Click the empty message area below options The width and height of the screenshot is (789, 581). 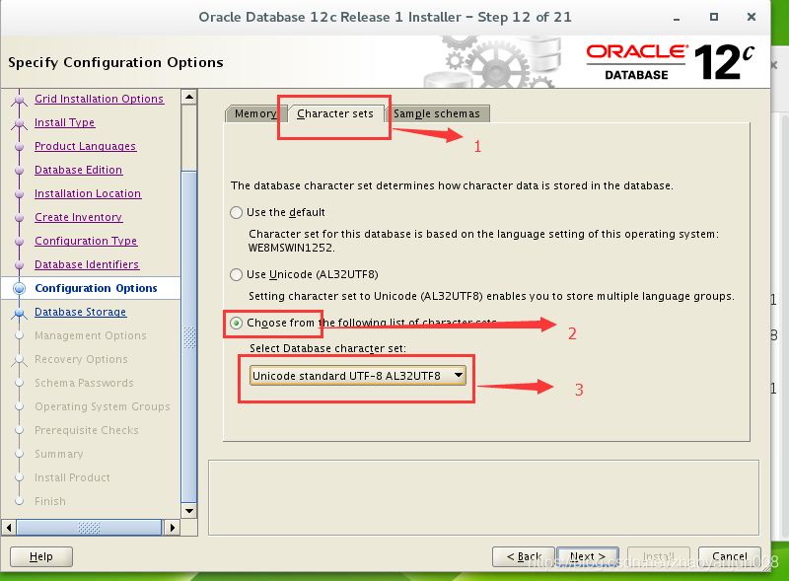pyautogui.click(x=483, y=497)
